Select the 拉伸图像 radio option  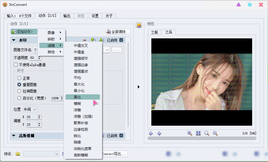19,91
